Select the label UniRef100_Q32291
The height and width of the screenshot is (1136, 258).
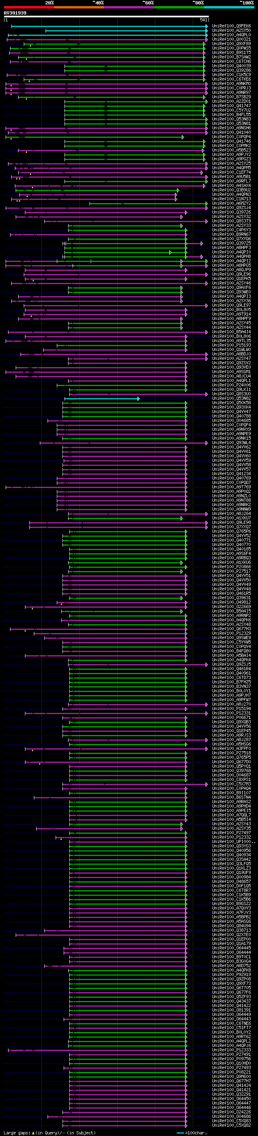(x=231, y=1094)
